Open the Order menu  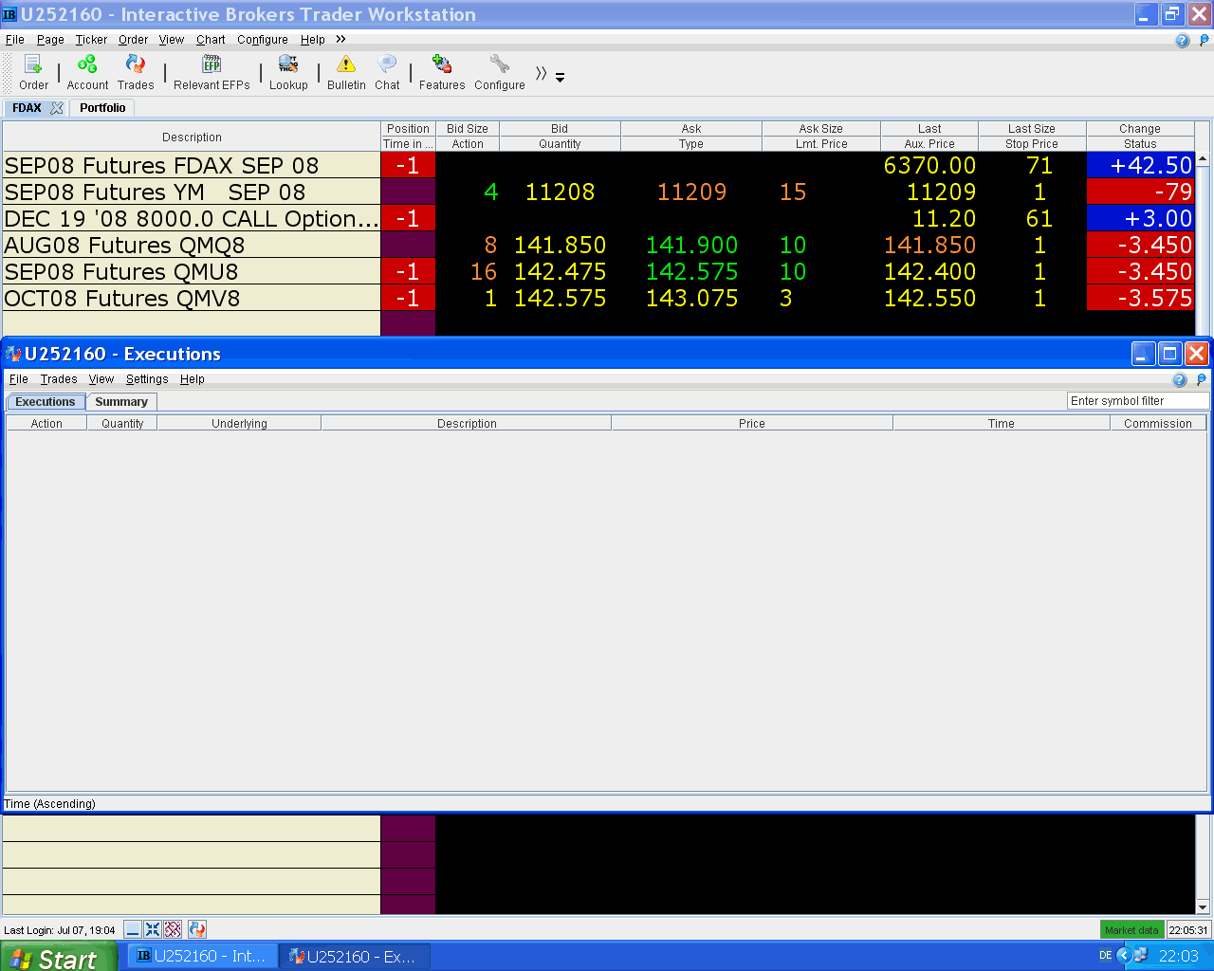pos(133,40)
